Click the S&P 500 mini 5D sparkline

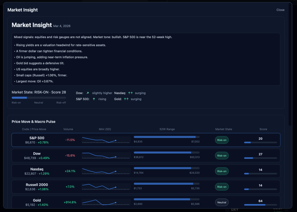pos(105,140)
